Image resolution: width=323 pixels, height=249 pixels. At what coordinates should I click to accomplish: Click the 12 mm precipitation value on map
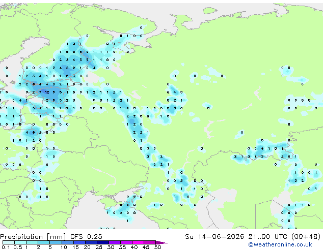click(47, 92)
